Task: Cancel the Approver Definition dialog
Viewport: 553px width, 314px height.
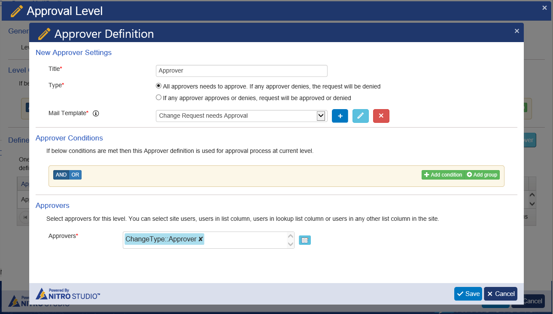Action: [x=500, y=294]
